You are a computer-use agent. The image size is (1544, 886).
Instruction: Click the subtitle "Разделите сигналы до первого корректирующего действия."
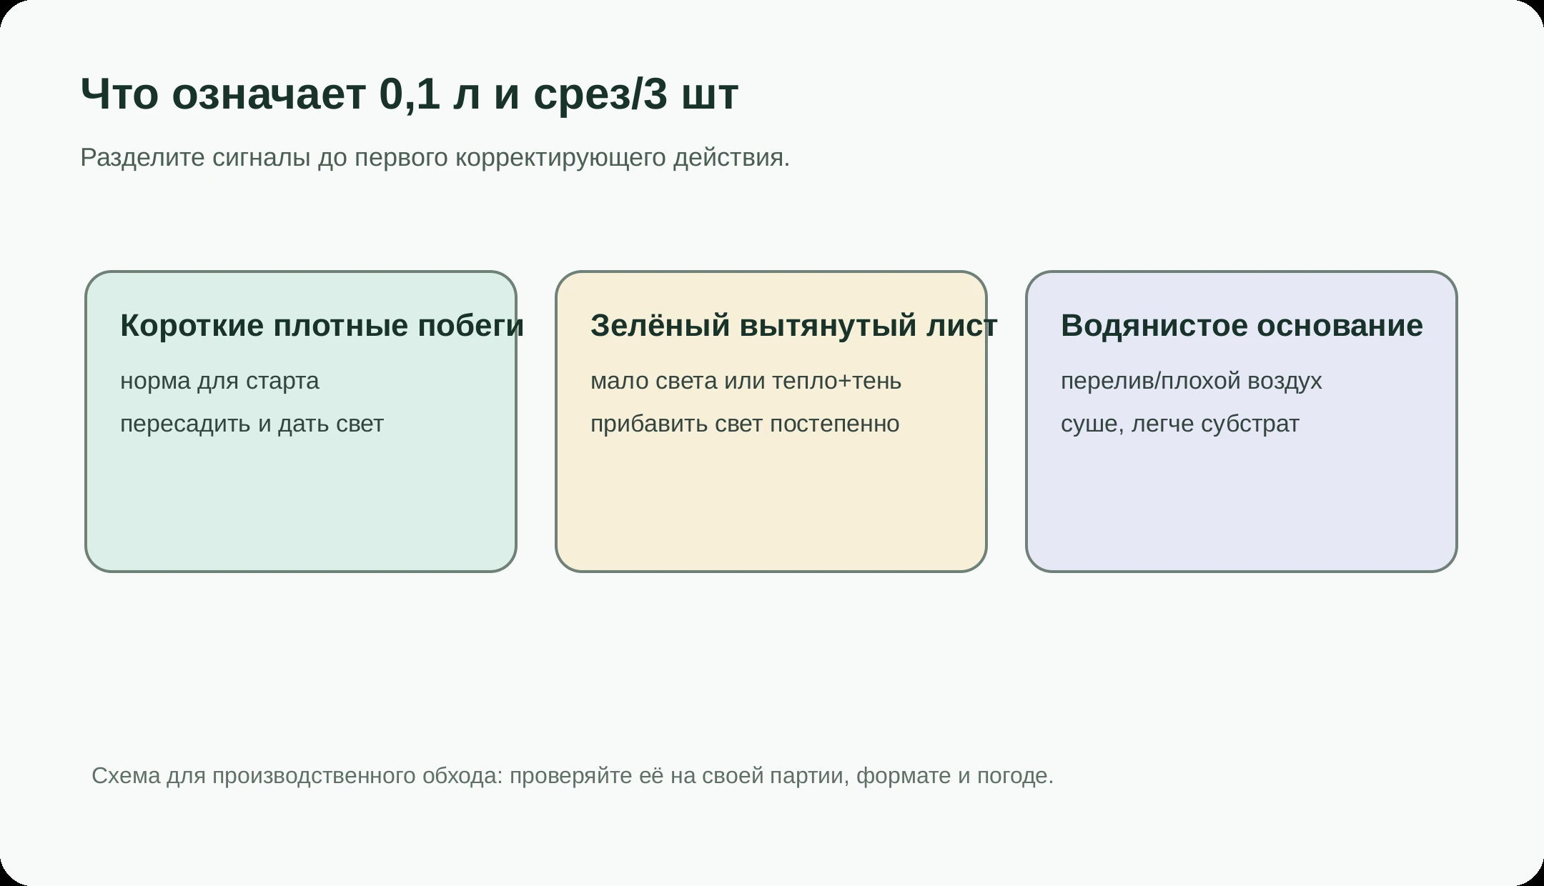tap(435, 157)
